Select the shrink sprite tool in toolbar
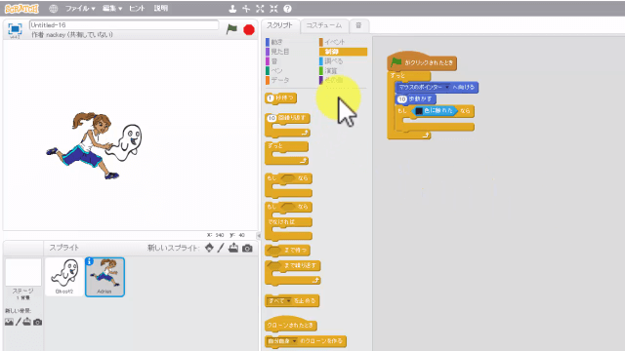Image resolution: width=625 pixels, height=351 pixels. [x=273, y=9]
